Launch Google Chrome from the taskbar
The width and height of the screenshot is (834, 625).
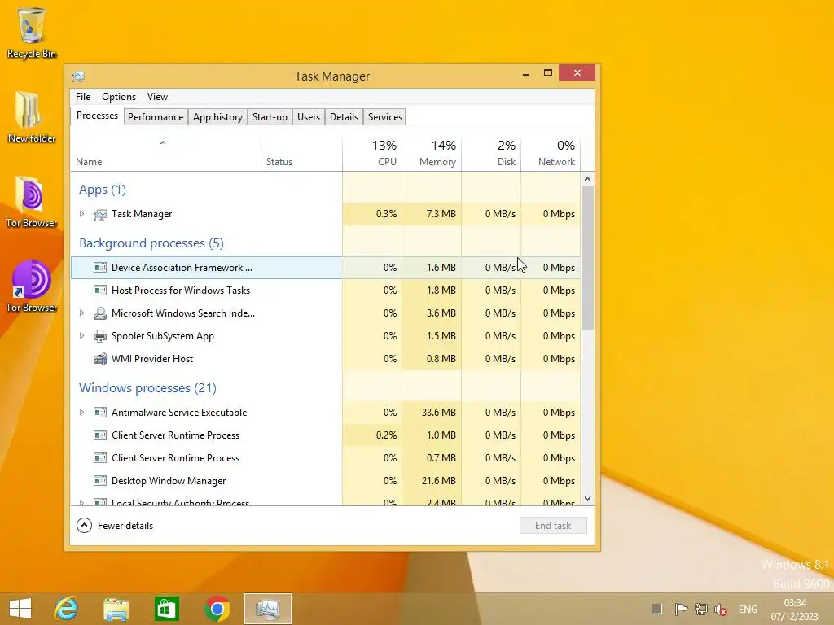[x=217, y=609]
